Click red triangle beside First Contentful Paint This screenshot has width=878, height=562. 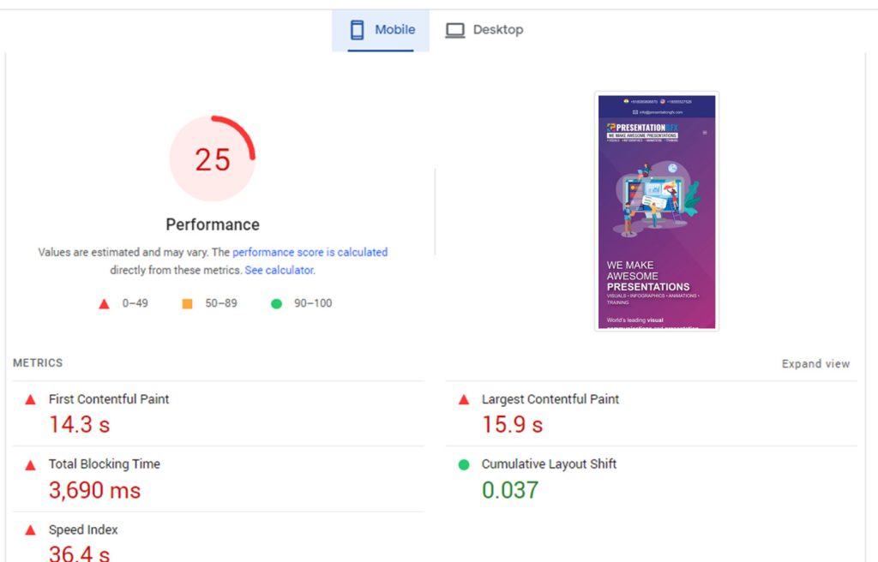point(30,399)
